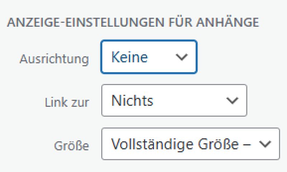Click the chevron arrow beside Vollständige Größe
Viewport: 287px width, 172px height.
tap(266, 143)
